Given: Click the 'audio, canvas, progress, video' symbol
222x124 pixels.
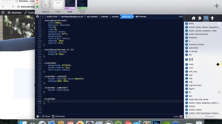Looking at the screenshot, I should pos(203,31).
